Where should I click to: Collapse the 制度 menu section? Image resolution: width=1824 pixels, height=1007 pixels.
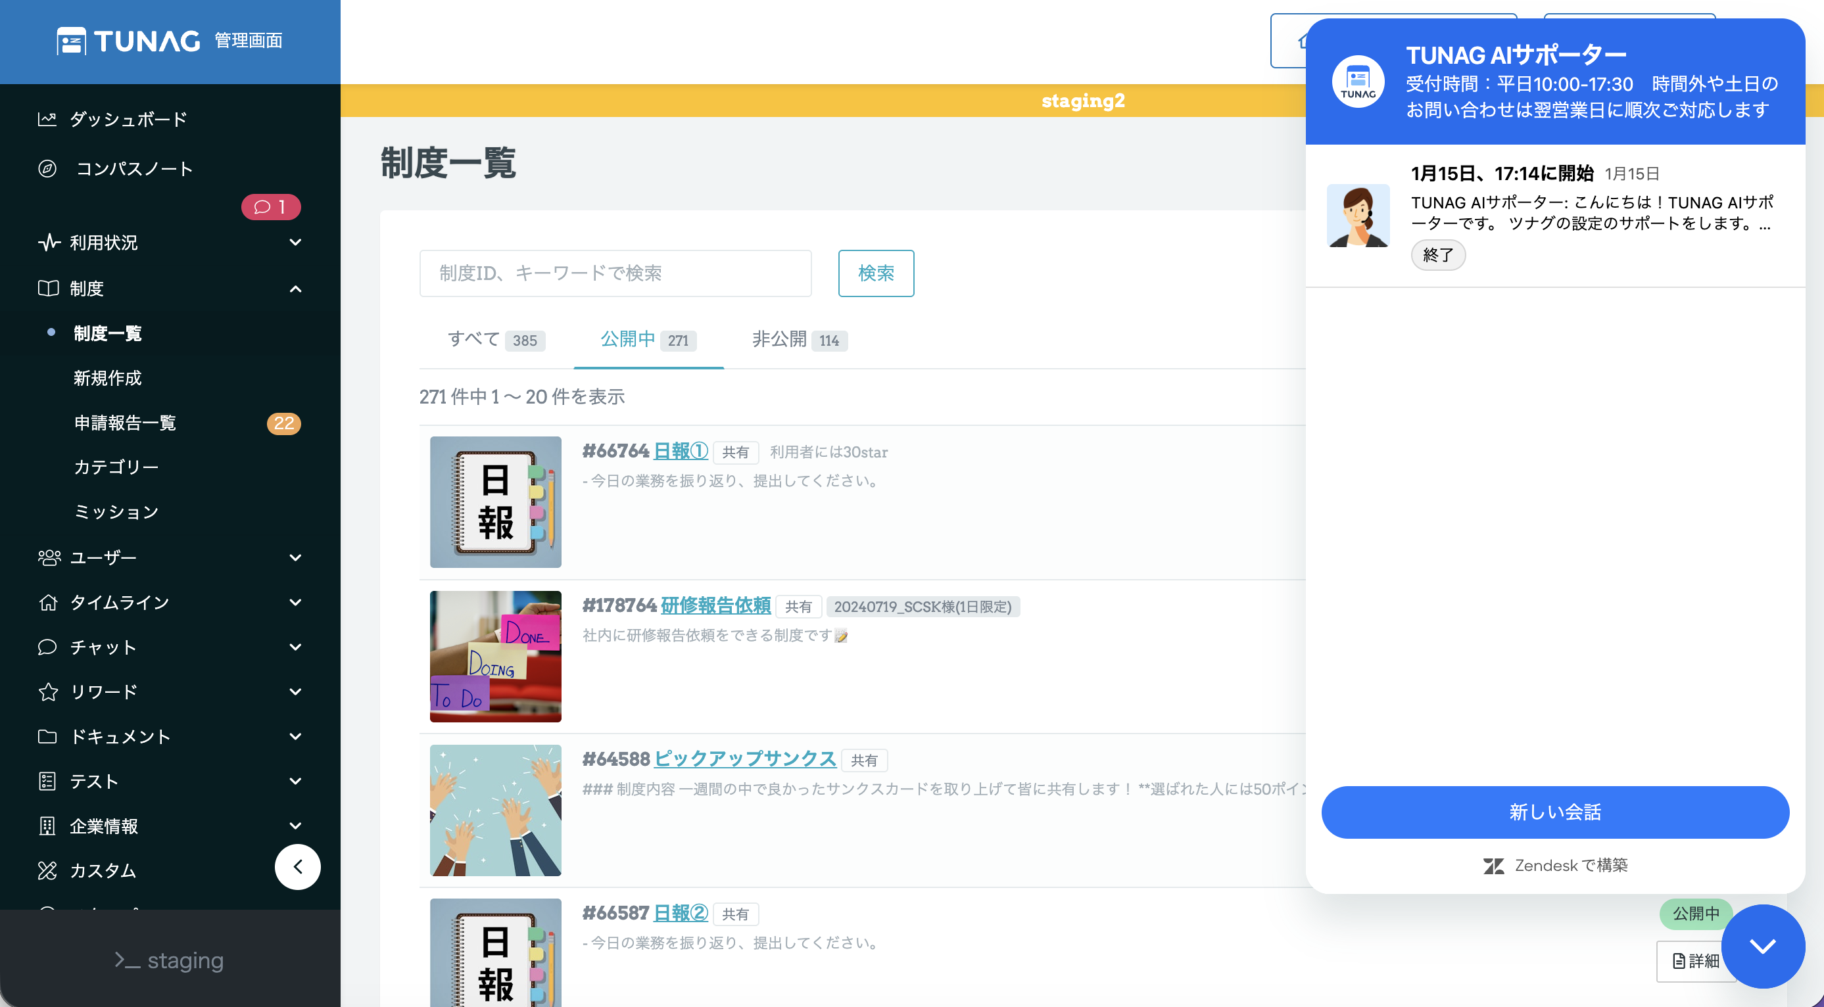(x=295, y=289)
